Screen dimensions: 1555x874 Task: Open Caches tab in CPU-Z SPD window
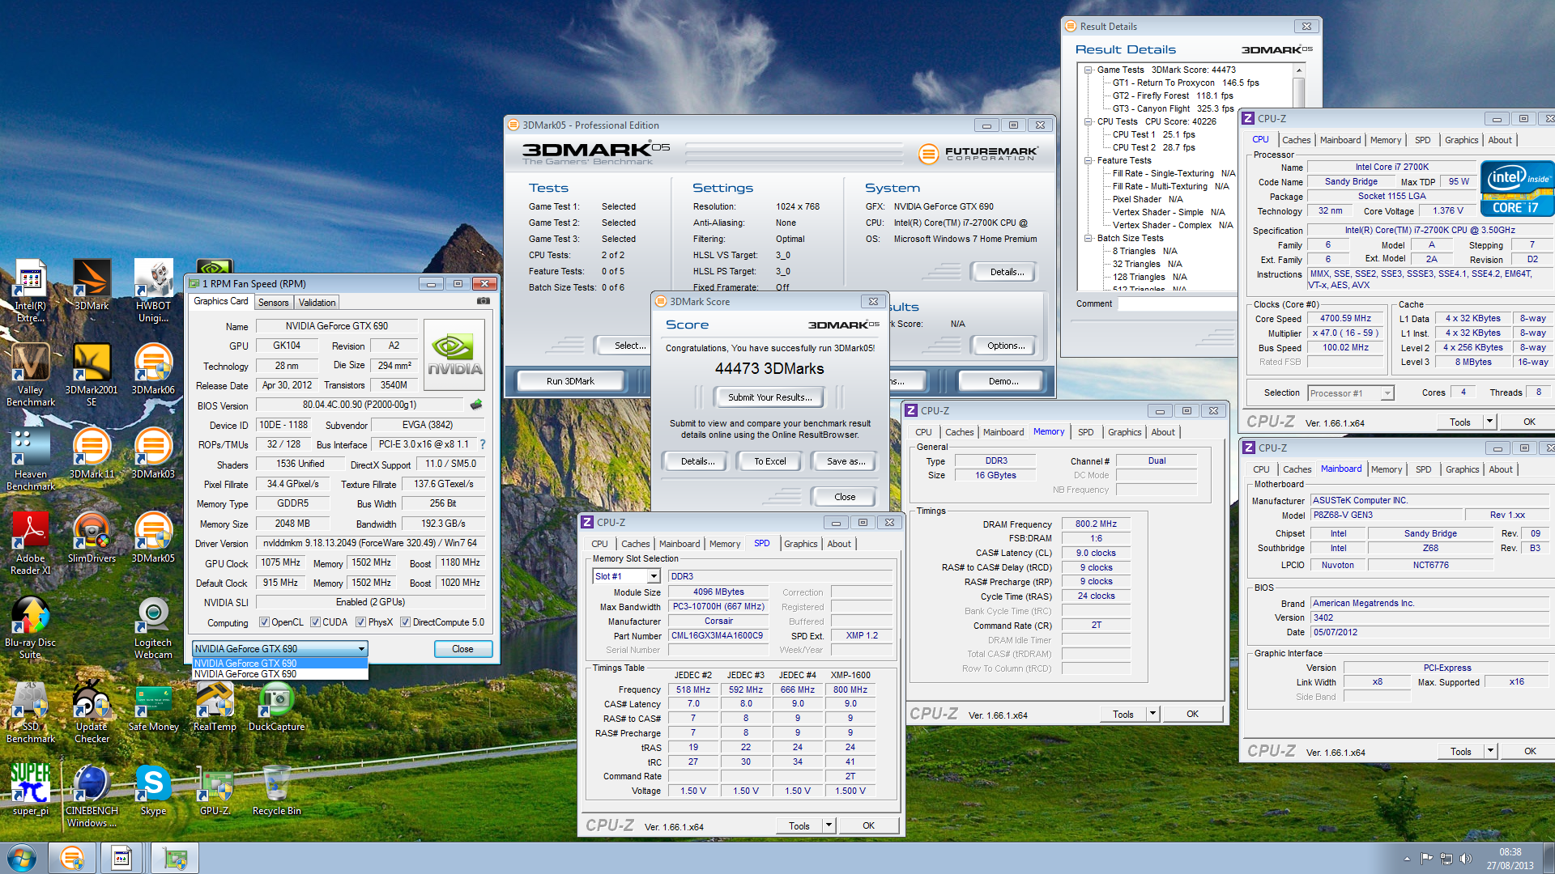pos(635,544)
